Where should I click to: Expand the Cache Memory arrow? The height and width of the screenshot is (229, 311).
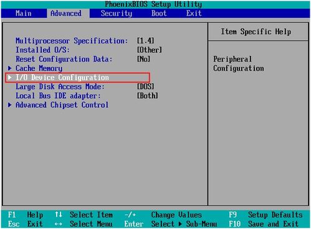point(9,68)
